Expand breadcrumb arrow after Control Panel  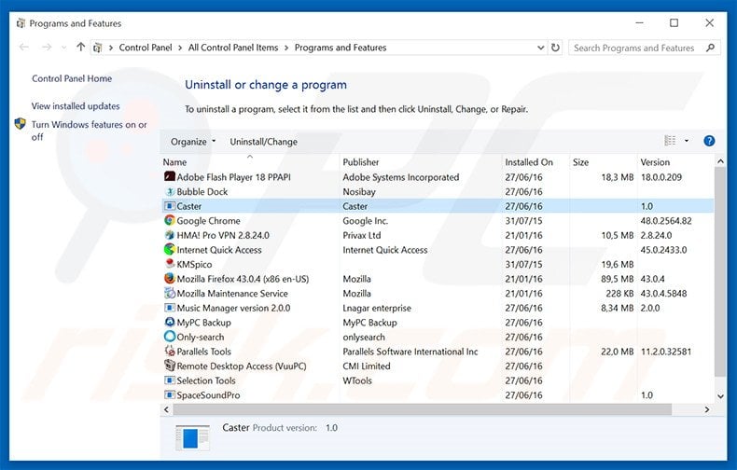point(180,48)
